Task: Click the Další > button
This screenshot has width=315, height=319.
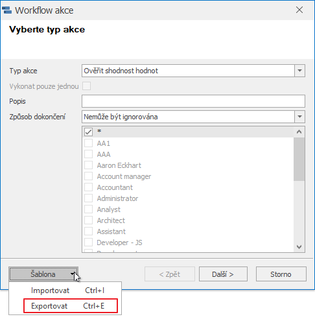Action: (223, 274)
